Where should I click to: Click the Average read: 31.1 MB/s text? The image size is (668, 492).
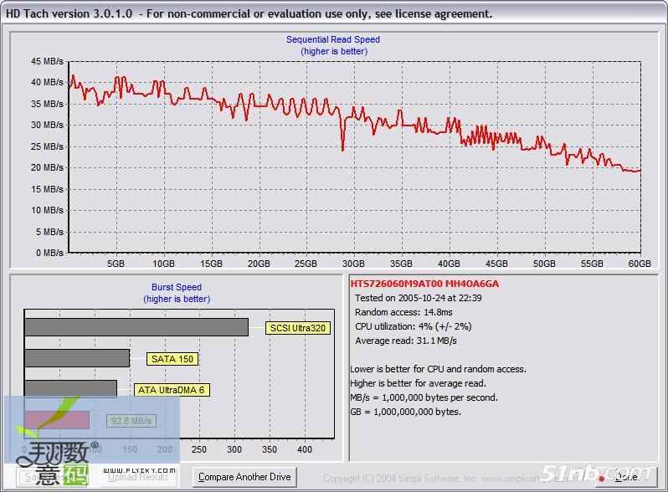(405, 341)
